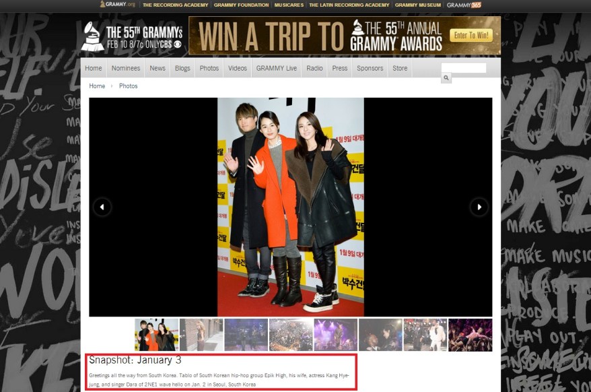
Task: Open The Latin Recording Academy link
Action: [349, 5]
